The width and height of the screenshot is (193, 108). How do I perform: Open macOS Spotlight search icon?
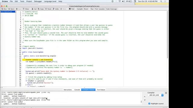[x=161, y=1]
